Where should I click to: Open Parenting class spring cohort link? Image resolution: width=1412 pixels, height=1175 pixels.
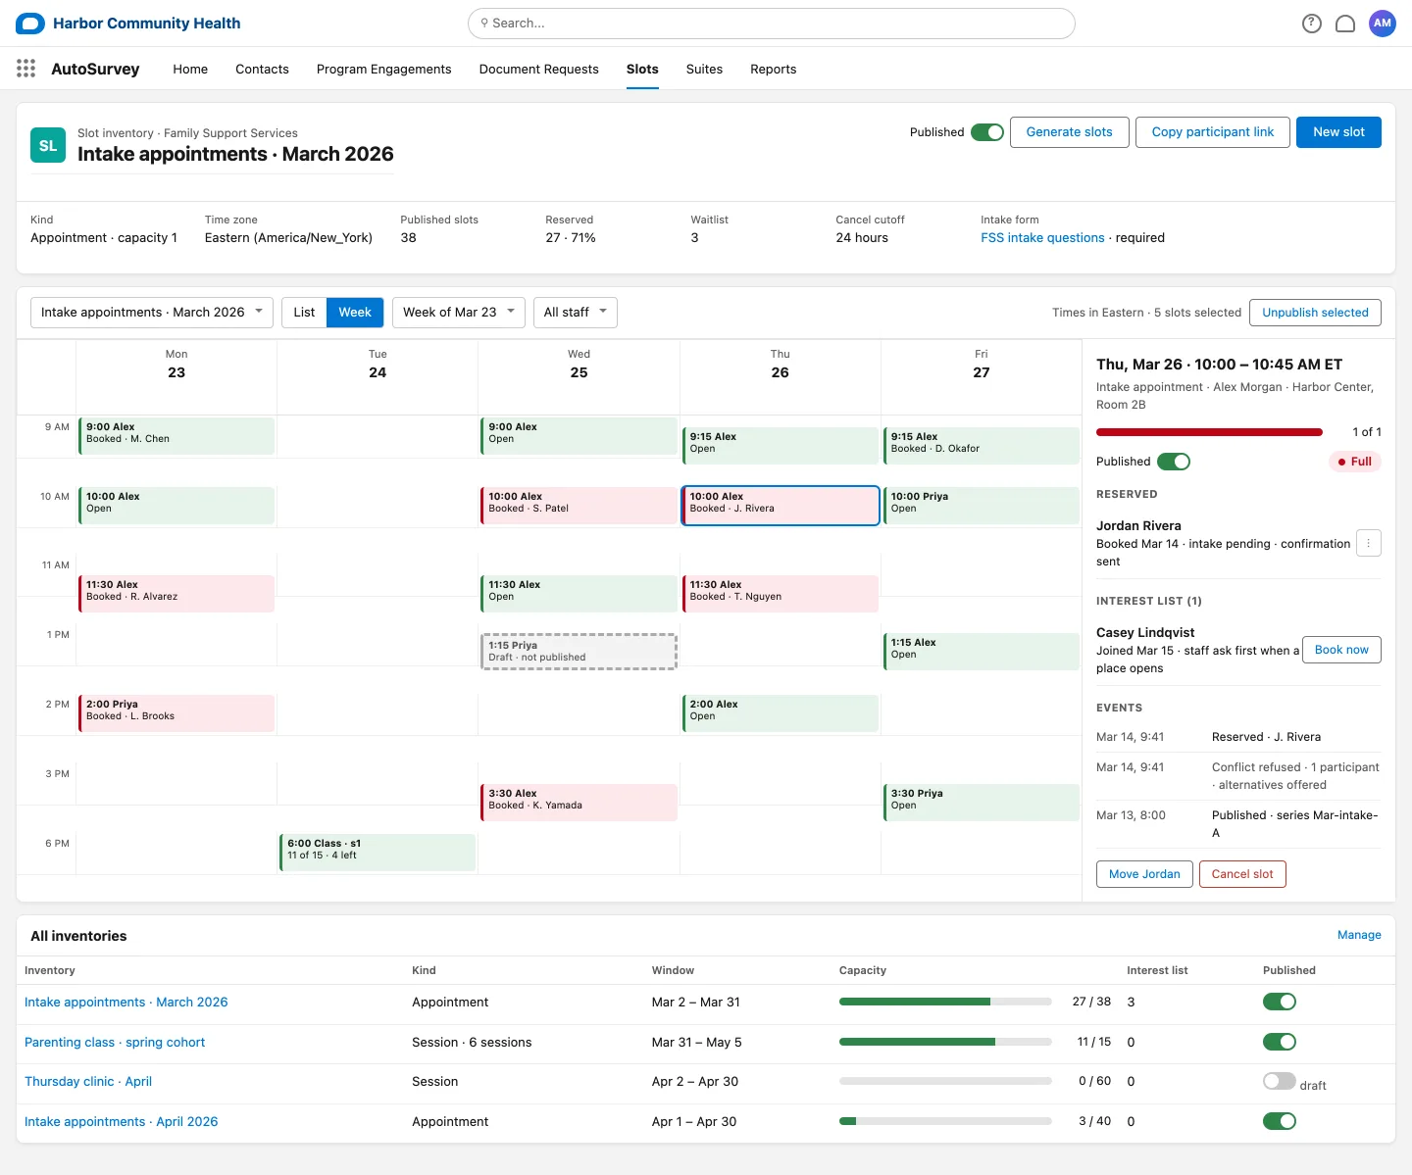pyautogui.click(x=115, y=1042)
